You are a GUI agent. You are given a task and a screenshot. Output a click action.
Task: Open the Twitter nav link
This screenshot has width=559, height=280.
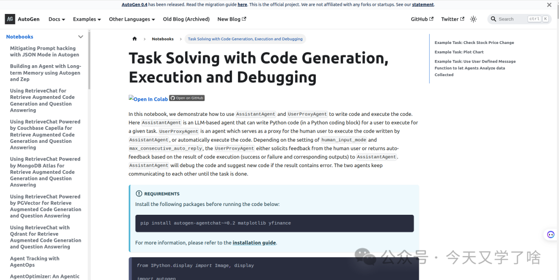[x=453, y=19]
